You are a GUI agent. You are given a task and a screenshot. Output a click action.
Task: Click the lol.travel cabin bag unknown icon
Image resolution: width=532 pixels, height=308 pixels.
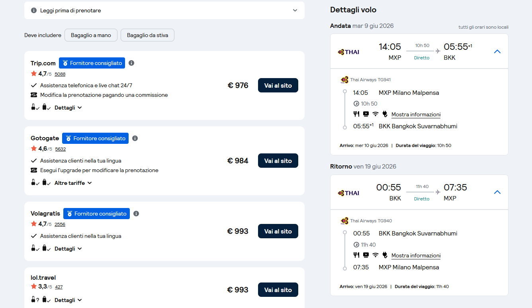click(35, 300)
